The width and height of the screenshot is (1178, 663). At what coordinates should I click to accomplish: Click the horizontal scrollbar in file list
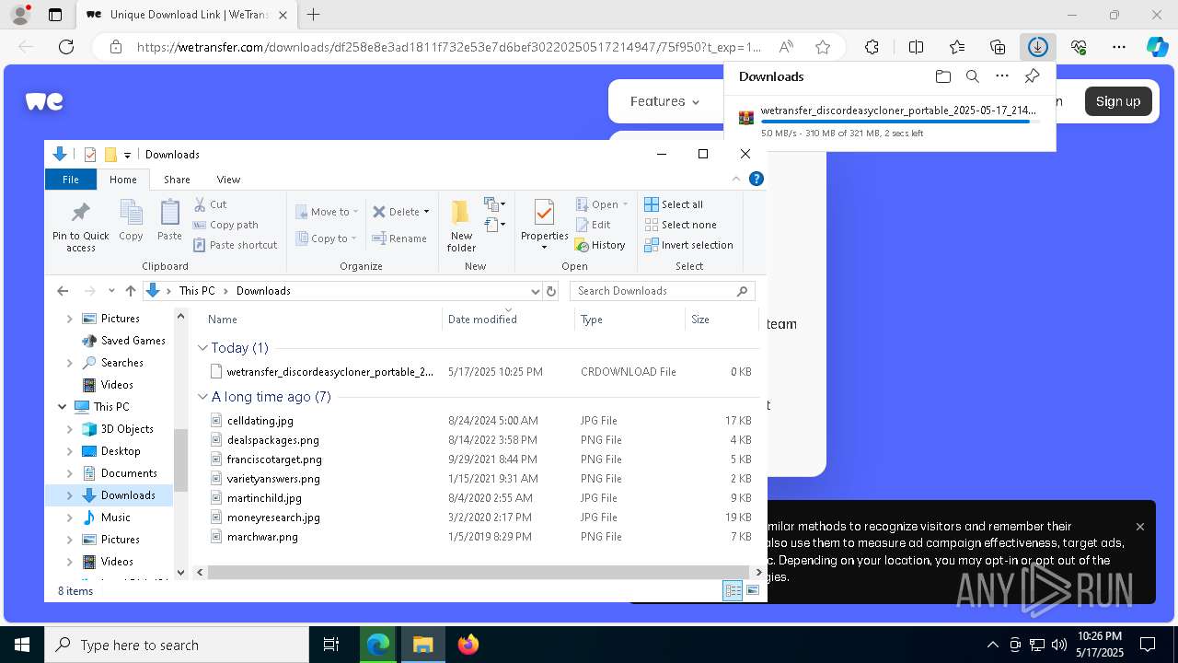[479, 572]
